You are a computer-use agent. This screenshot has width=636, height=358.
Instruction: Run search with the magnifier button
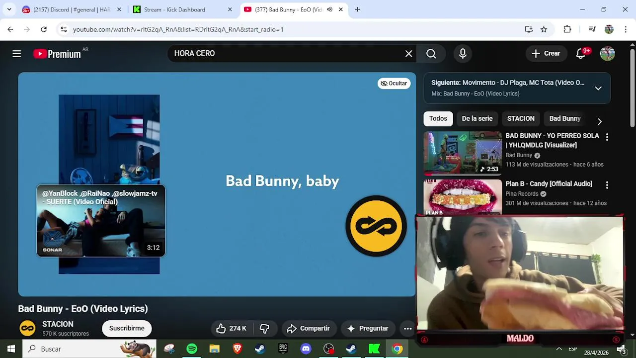click(431, 54)
